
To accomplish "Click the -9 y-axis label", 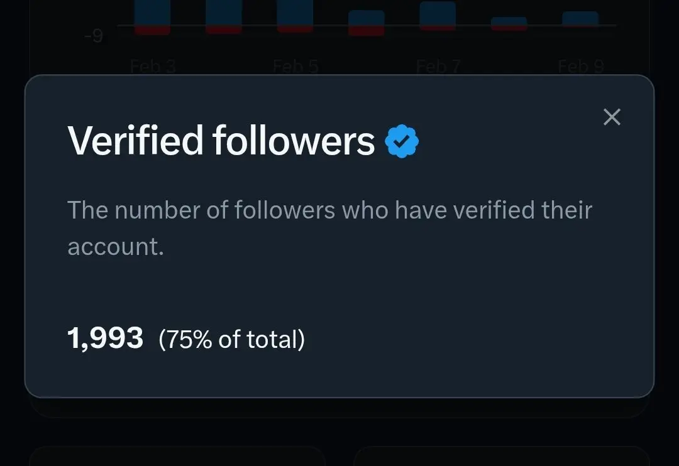I will tap(94, 36).
